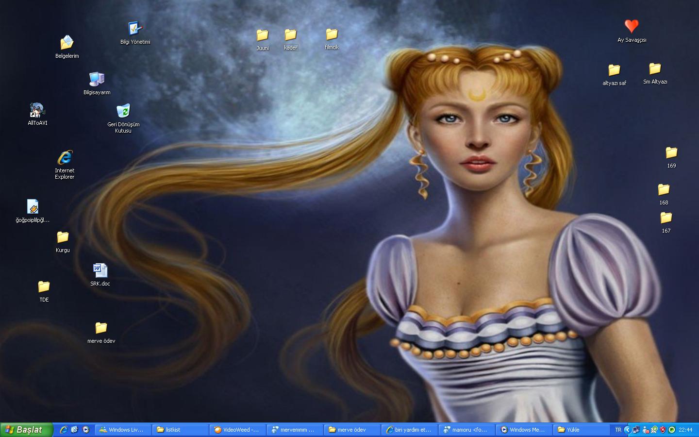Switch to merve ödev taskbar window
The width and height of the screenshot is (699, 437).
click(x=352, y=430)
